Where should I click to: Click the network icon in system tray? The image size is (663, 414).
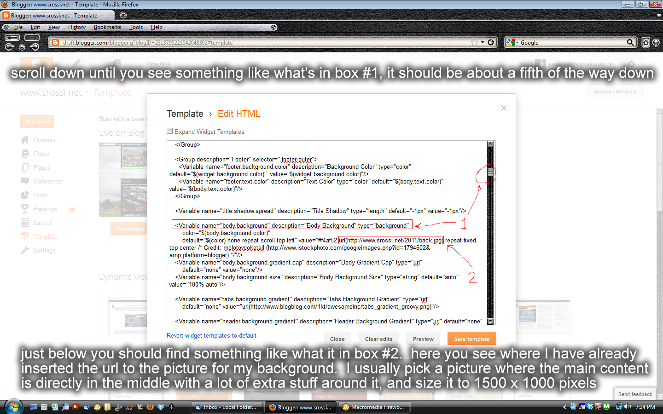pyautogui.click(x=619, y=407)
